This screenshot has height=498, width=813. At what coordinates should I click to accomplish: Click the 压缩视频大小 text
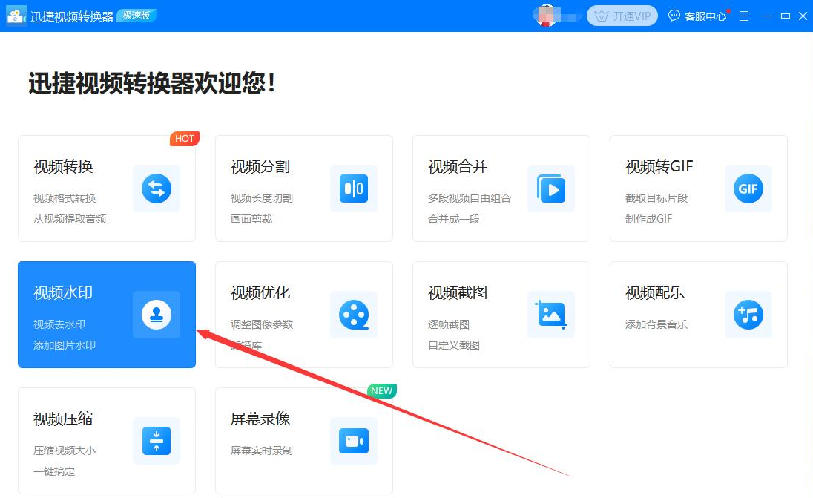[65, 451]
